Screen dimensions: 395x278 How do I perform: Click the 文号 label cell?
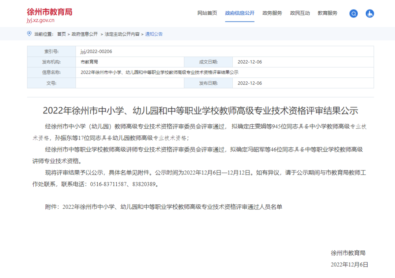52,83
